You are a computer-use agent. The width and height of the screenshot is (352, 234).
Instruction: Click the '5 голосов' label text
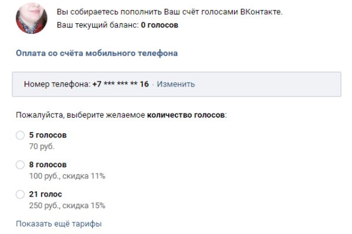pyautogui.click(x=48, y=135)
